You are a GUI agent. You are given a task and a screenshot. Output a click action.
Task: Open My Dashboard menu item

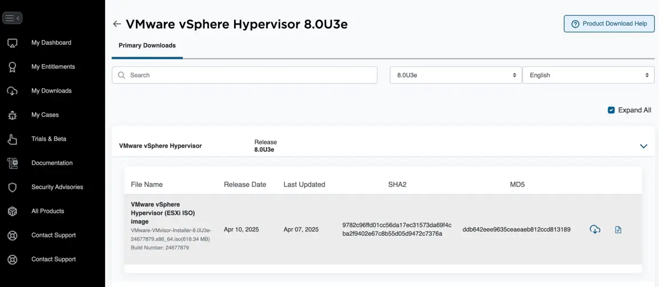tap(51, 42)
